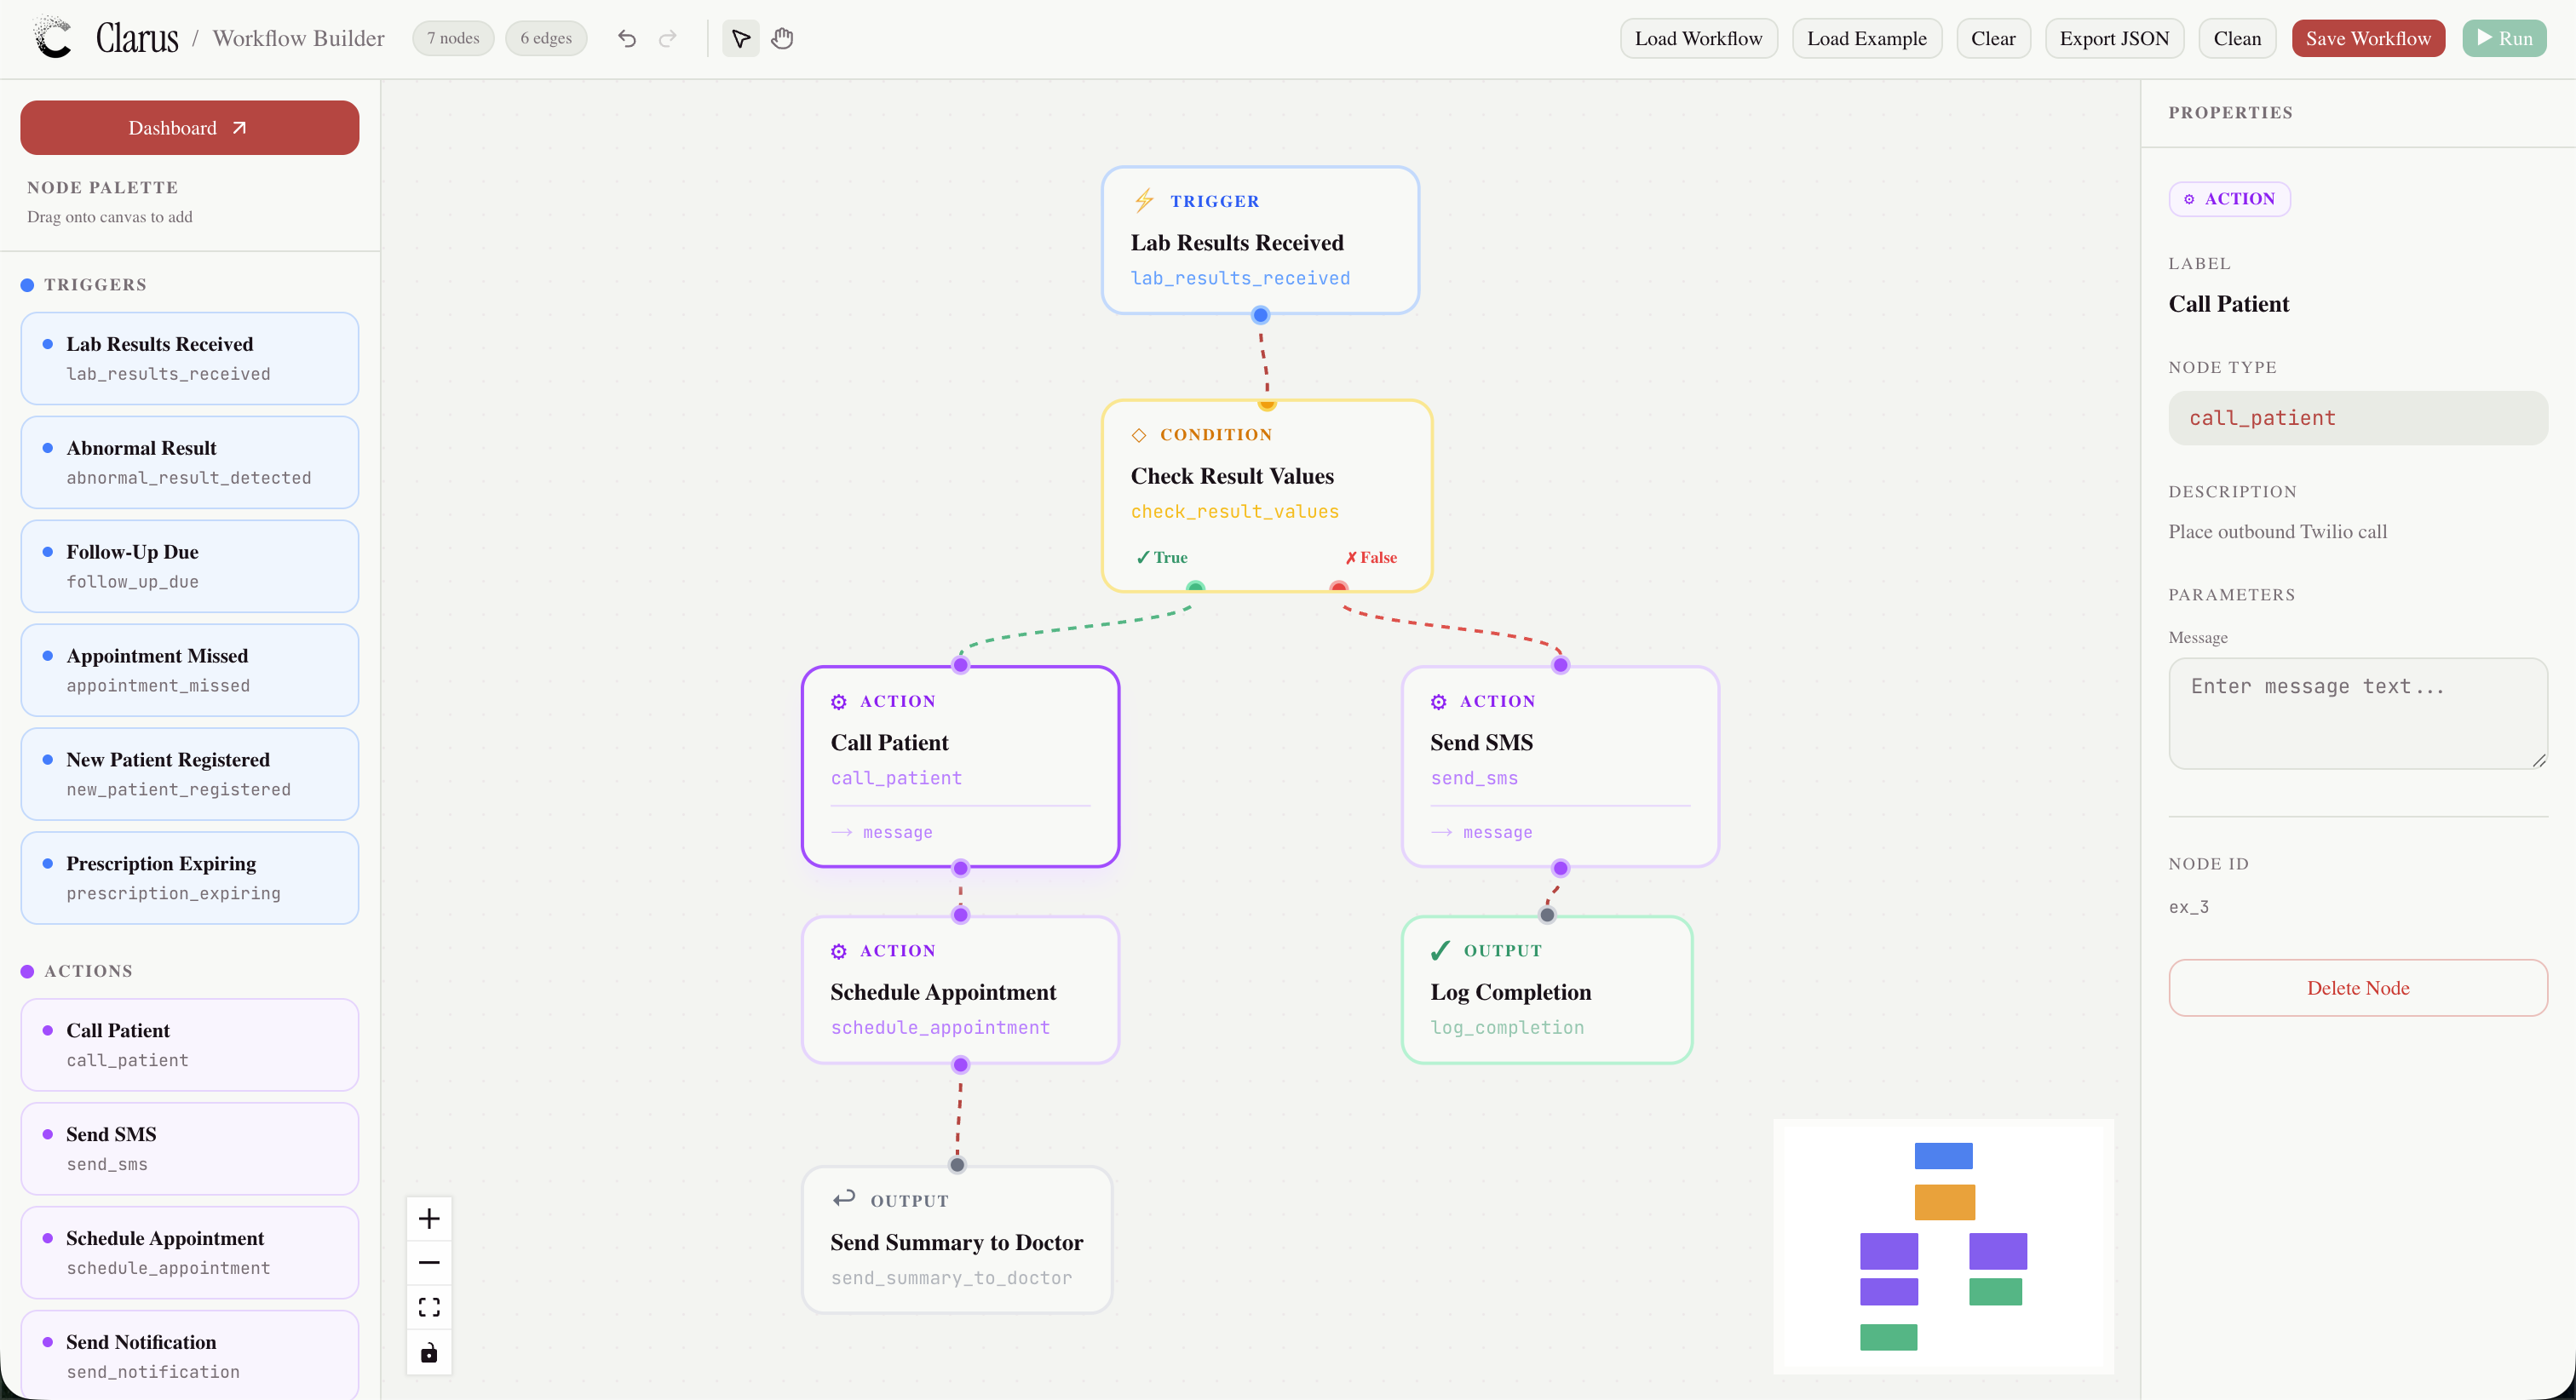Switch to the hand pan tool
The image size is (2576, 1400).
[x=782, y=38]
